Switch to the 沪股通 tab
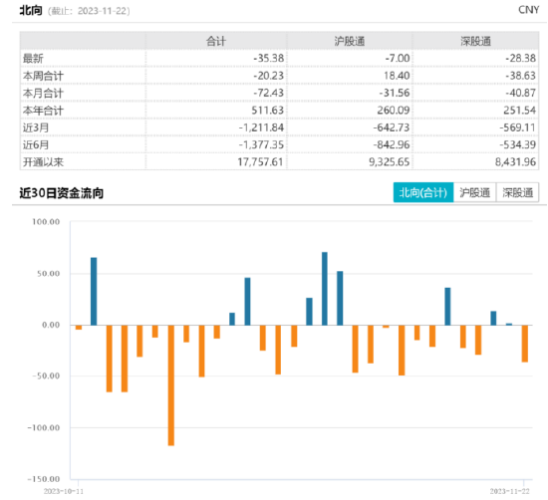Screen dimensions: 548x500 tap(474, 192)
